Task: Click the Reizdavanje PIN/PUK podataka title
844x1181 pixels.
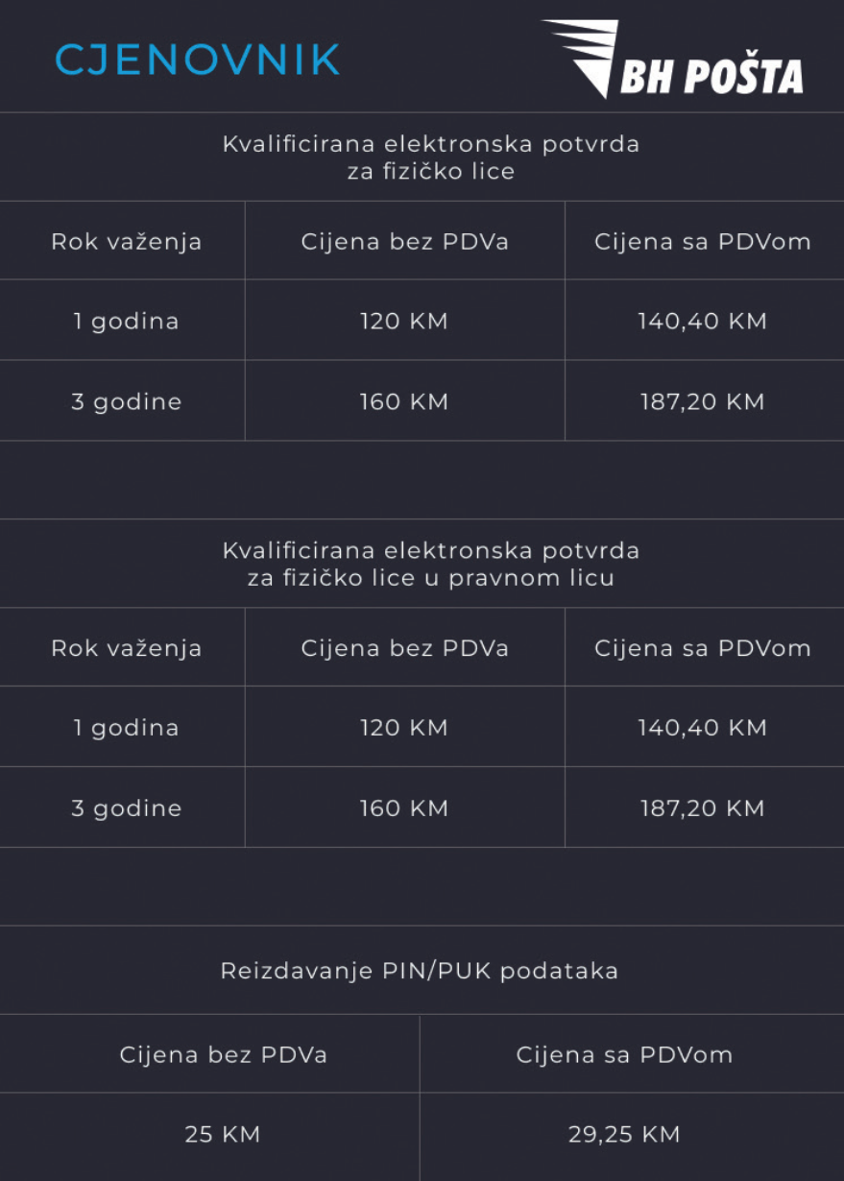Action: (x=420, y=971)
